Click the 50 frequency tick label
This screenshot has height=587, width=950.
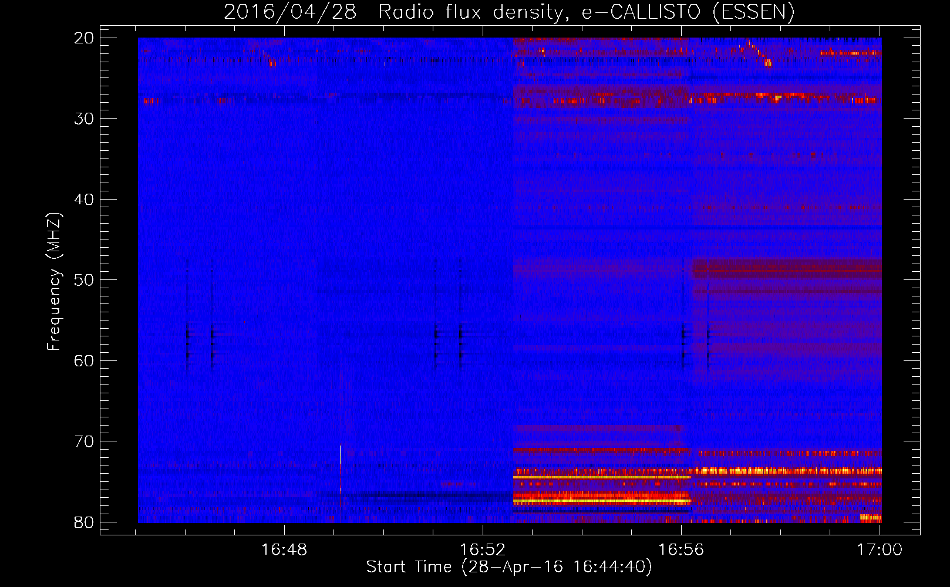point(85,280)
